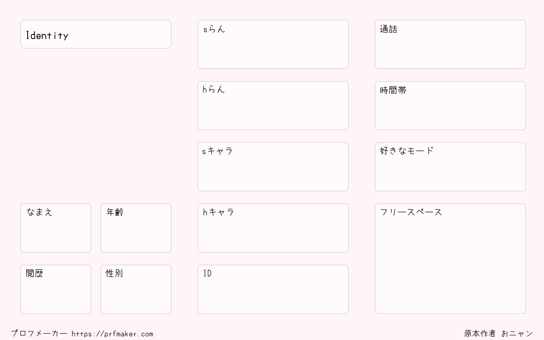Open the prfmaker.com URL link
Image resolution: width=544 pixels, height=340 pixels.
(x=112, y=334)
